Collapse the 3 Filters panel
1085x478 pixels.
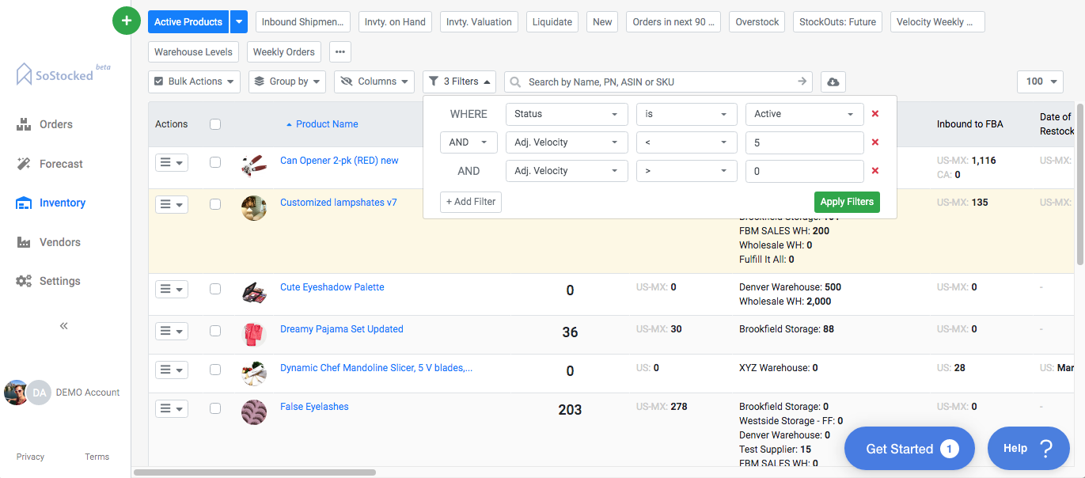pyautogui.click(x=459, y=82)
